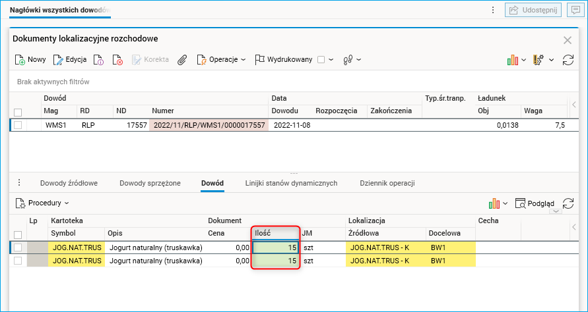The height and width of the screenshot is (312, 588).
Task: Close the Dokumenty lokalizacyjne rozchodowe panel
Action: click(x=568, y=40)
